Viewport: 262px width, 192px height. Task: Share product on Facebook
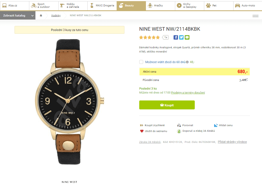point(176,37)
